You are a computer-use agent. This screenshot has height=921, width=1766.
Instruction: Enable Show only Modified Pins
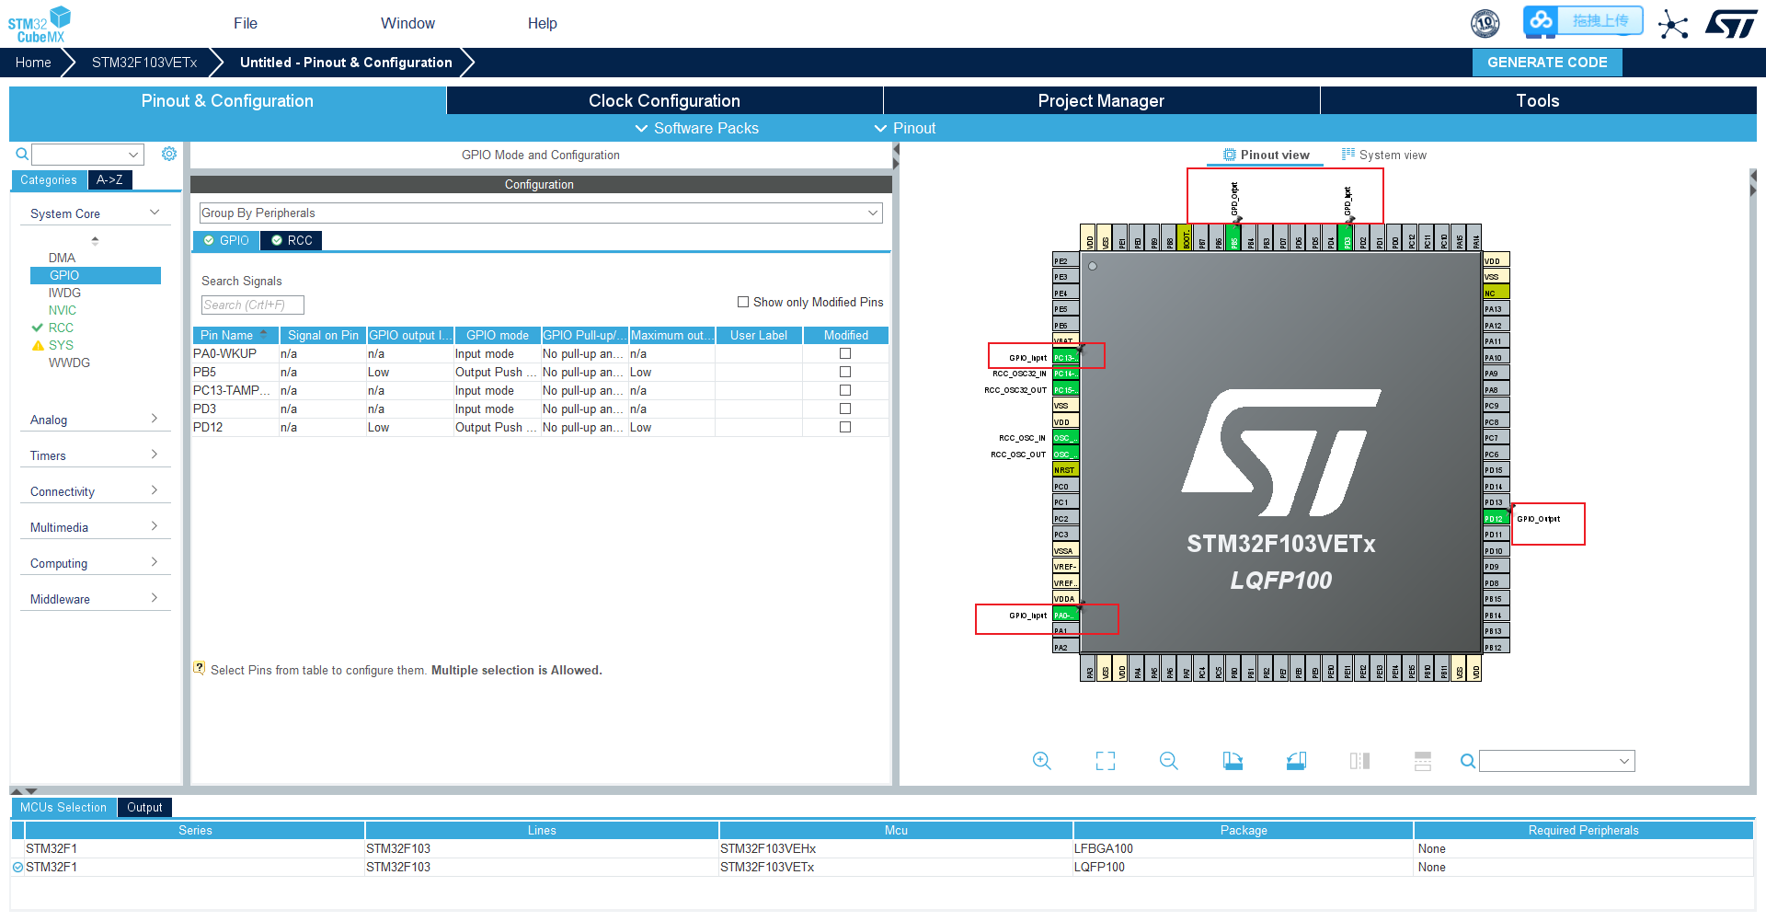(742, 301)
